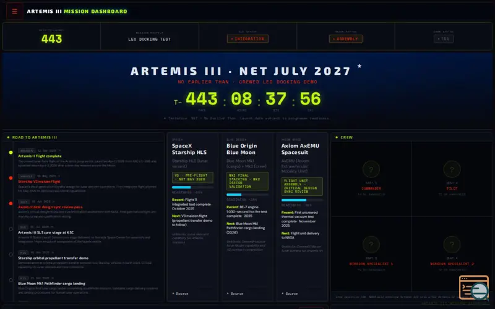
Task: Click the ARTEMIS III MISSION DASHBOARD title
Action: pyautogui.click(x=77, y=11)
